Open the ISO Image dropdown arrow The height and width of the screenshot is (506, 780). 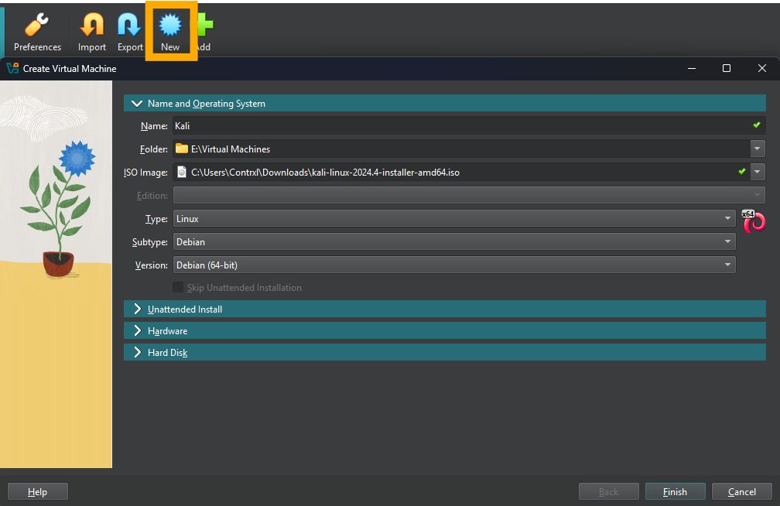click(x=757, y=172)
